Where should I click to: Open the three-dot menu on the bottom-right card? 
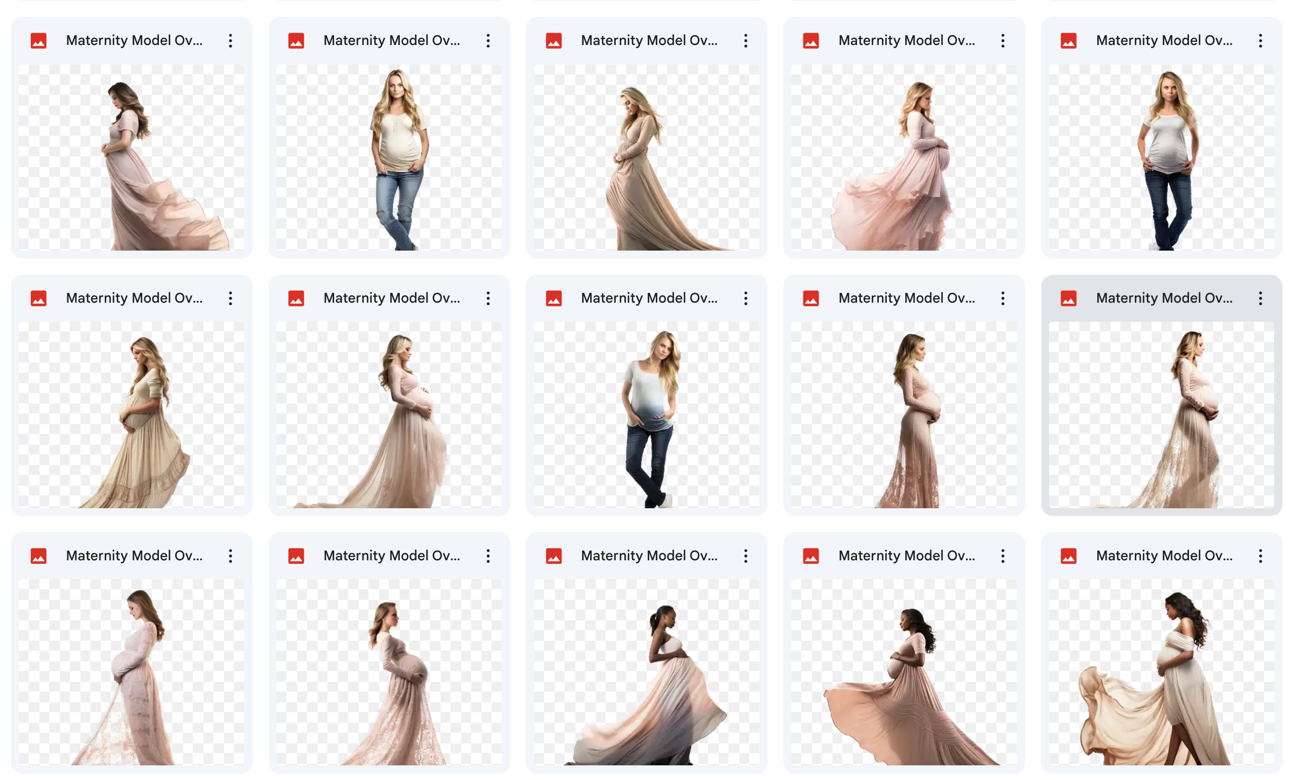[1261, 555]
